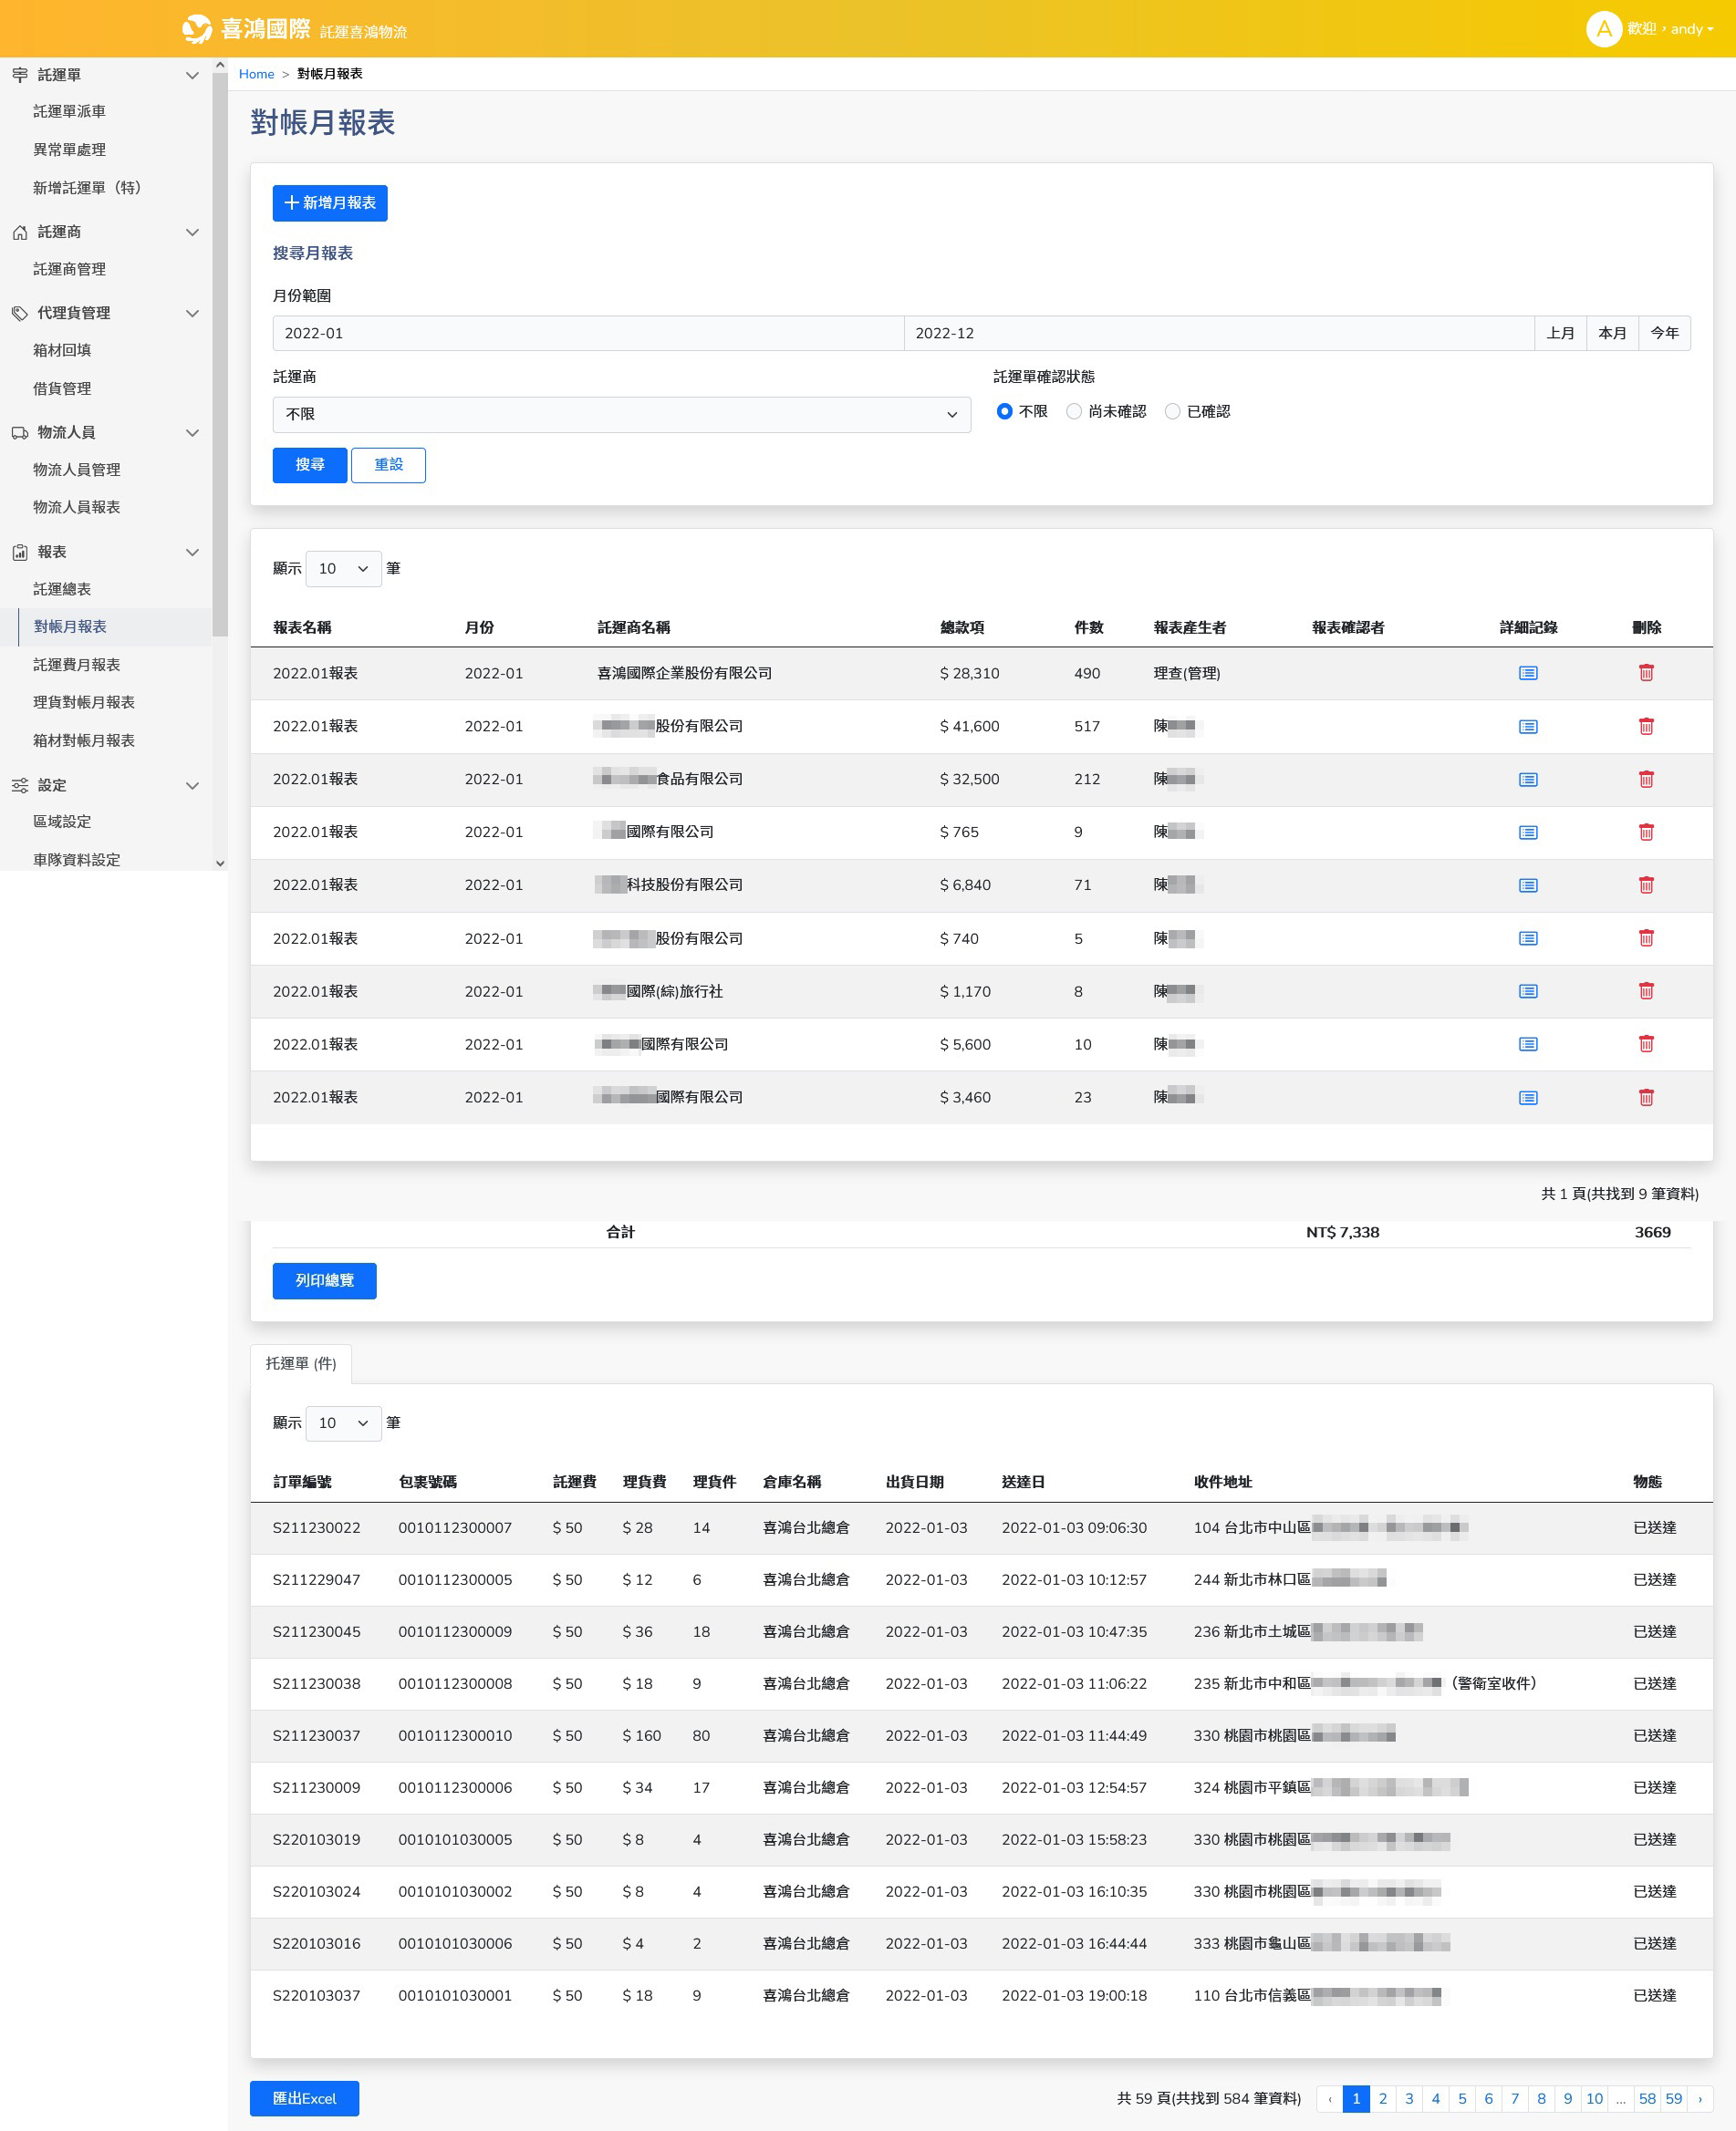The width and height of the screenshot is (1736, 2131).
Task: Switch to the 托運單 (件) tab
Action: coord(300,1362)
